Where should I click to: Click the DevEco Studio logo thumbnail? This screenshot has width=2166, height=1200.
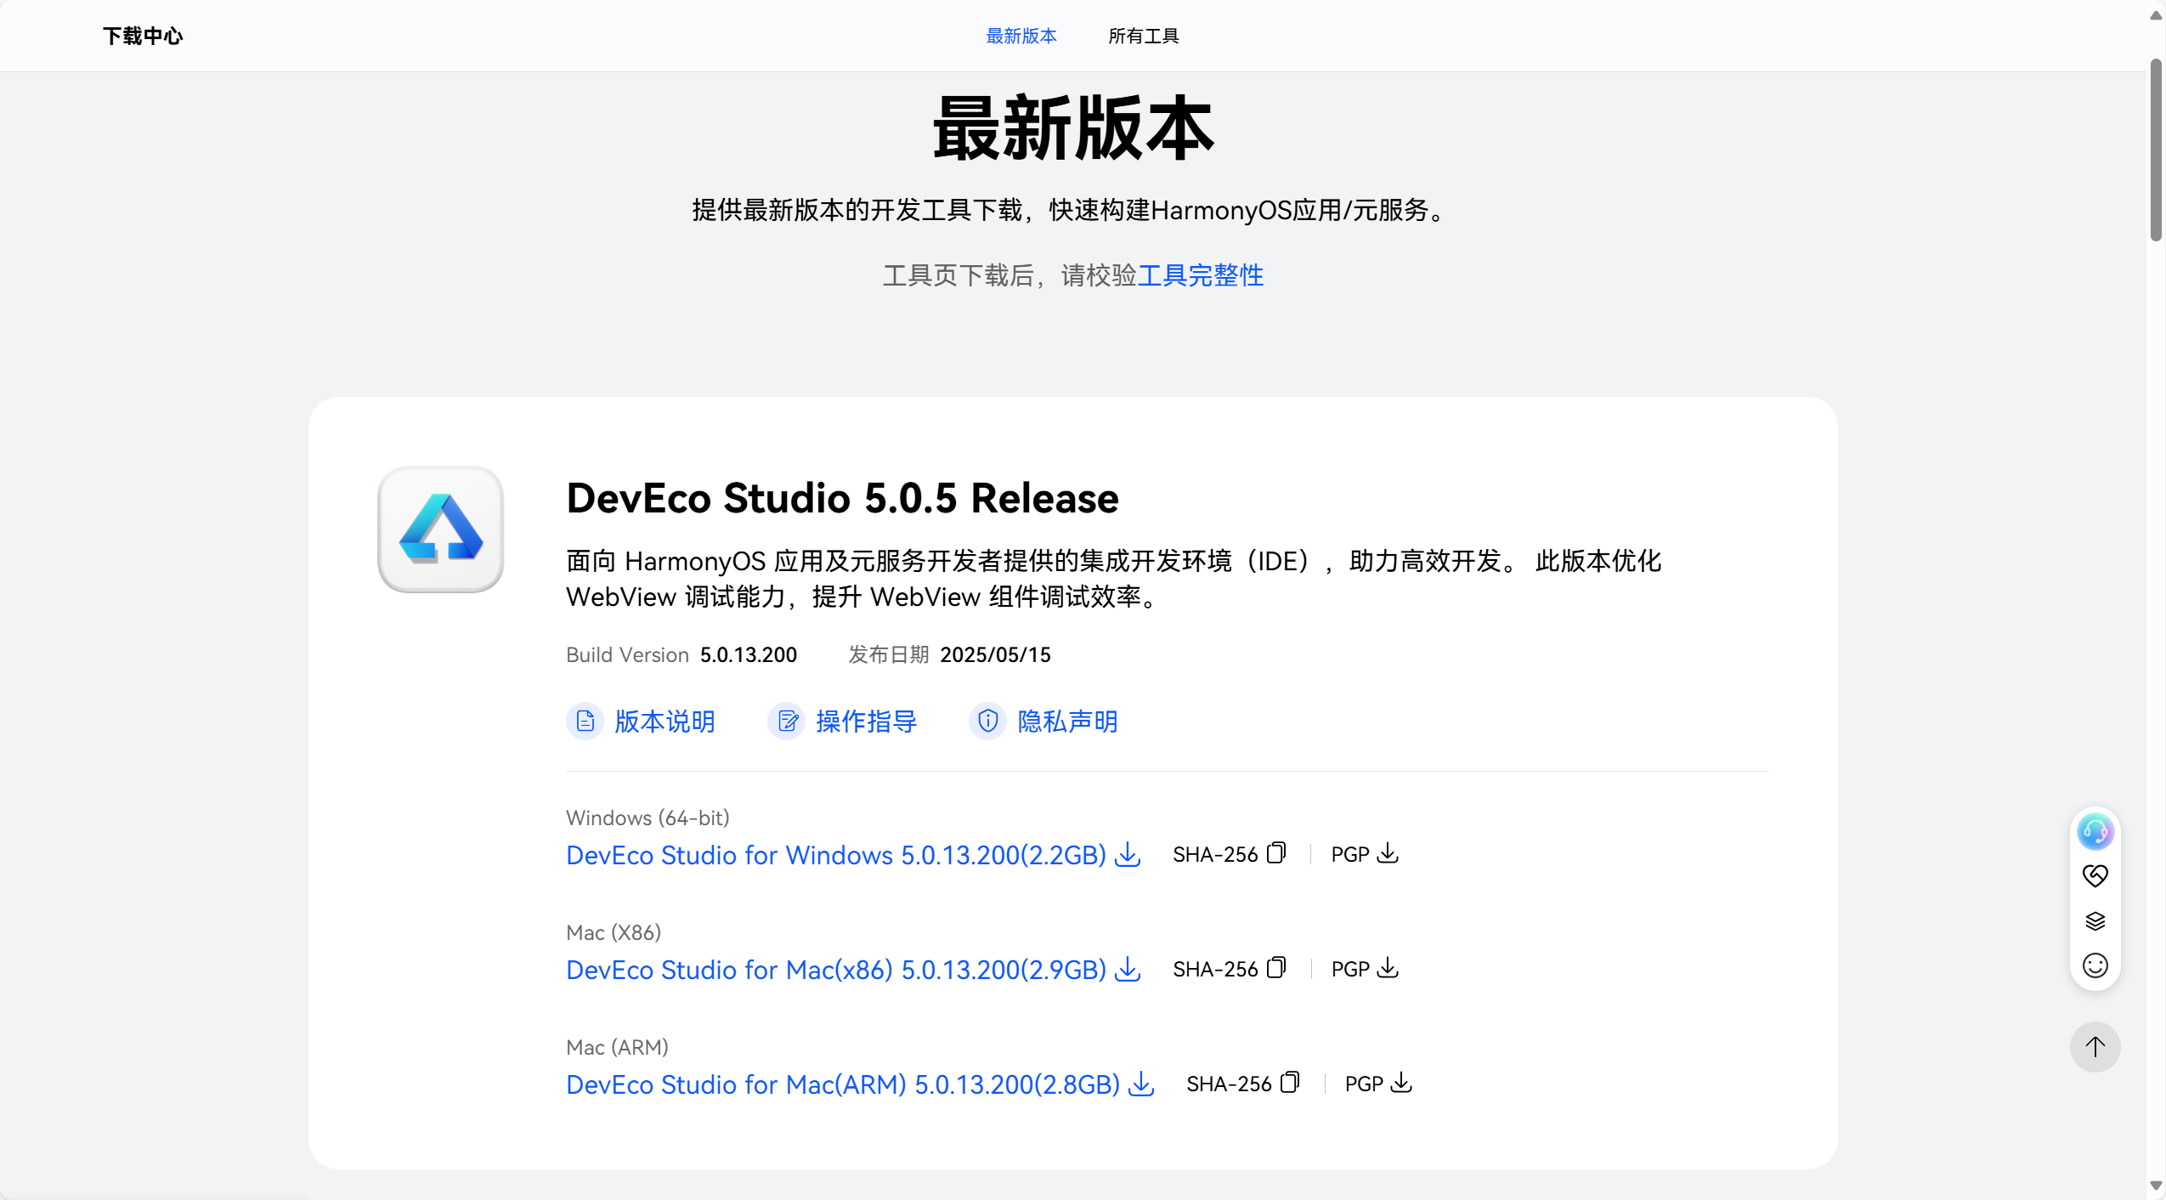tap(438, 529)
